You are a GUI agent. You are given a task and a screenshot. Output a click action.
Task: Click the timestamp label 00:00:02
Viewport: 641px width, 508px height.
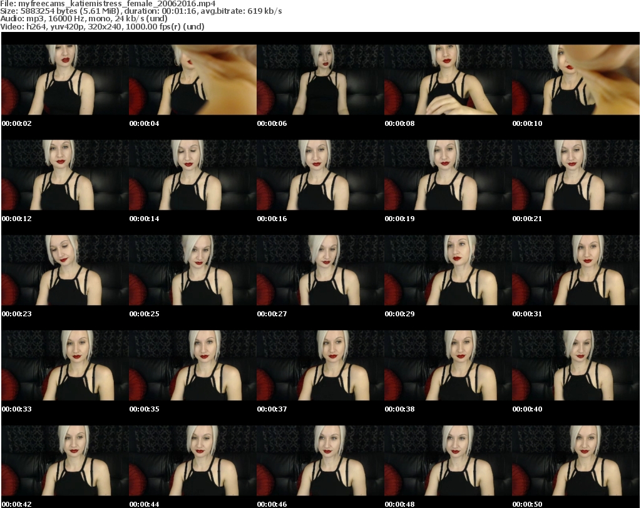17,123
